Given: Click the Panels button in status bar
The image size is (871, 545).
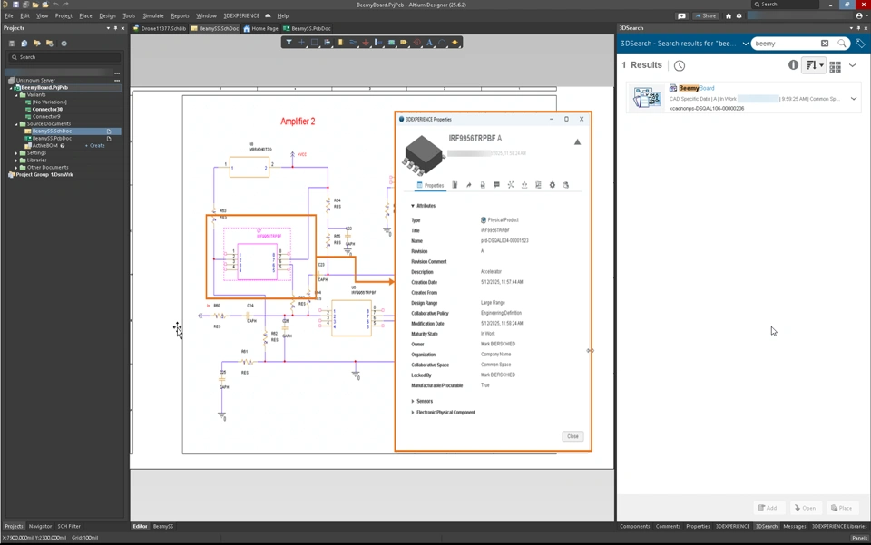Looking at the screenshot, I should pos(858,538).
